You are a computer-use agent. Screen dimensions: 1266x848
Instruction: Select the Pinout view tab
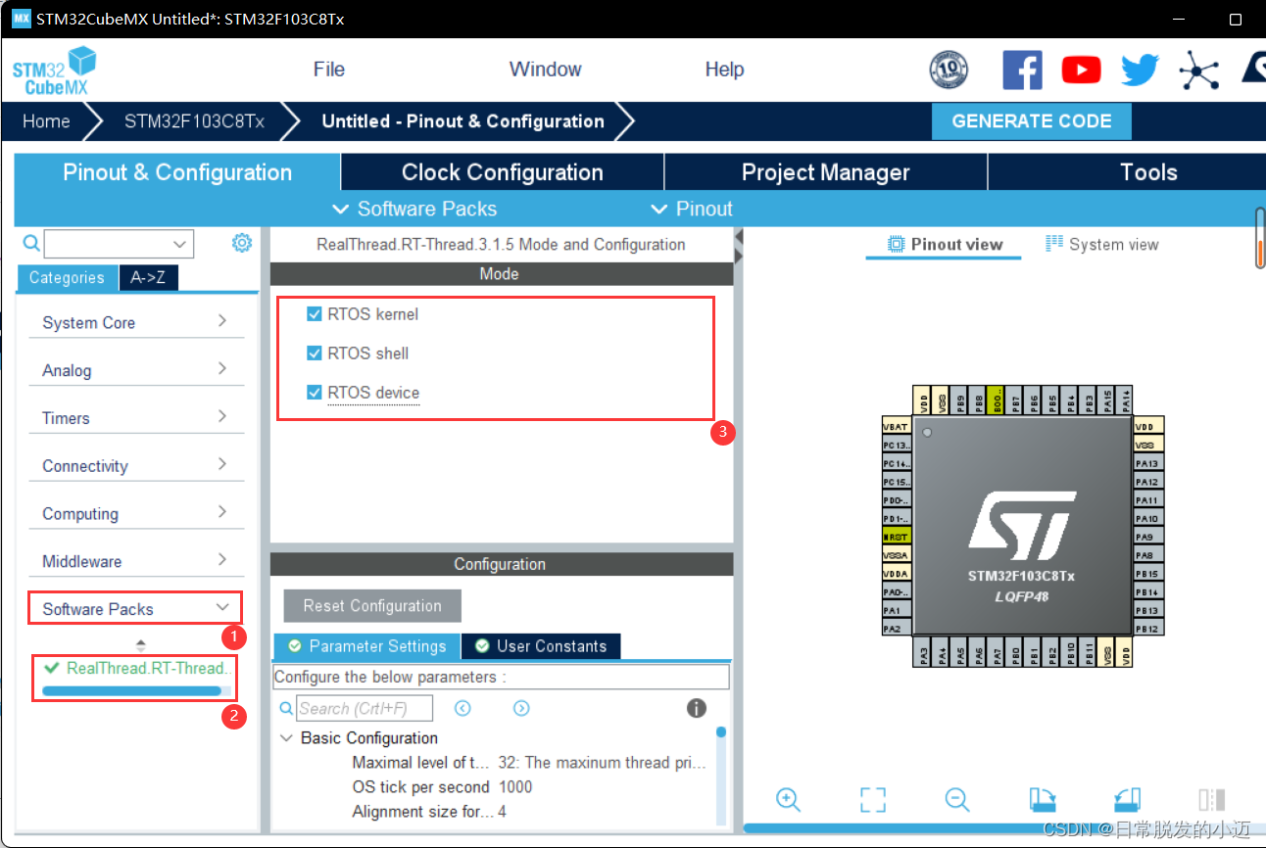(x=945, y=245)
